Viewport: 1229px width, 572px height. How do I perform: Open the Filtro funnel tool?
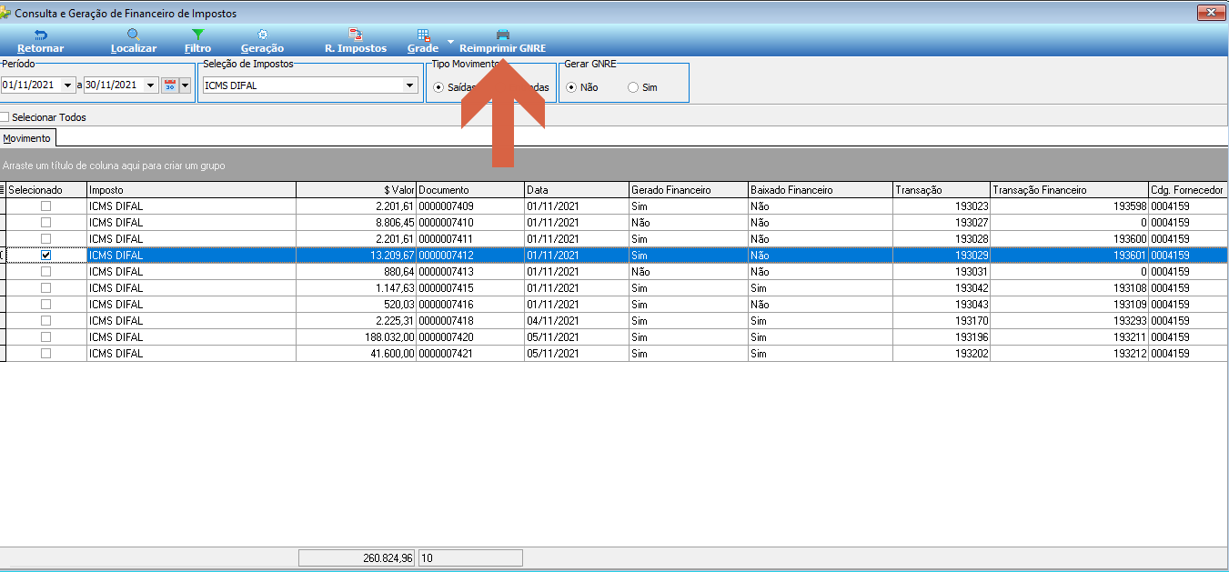[197, 41]
